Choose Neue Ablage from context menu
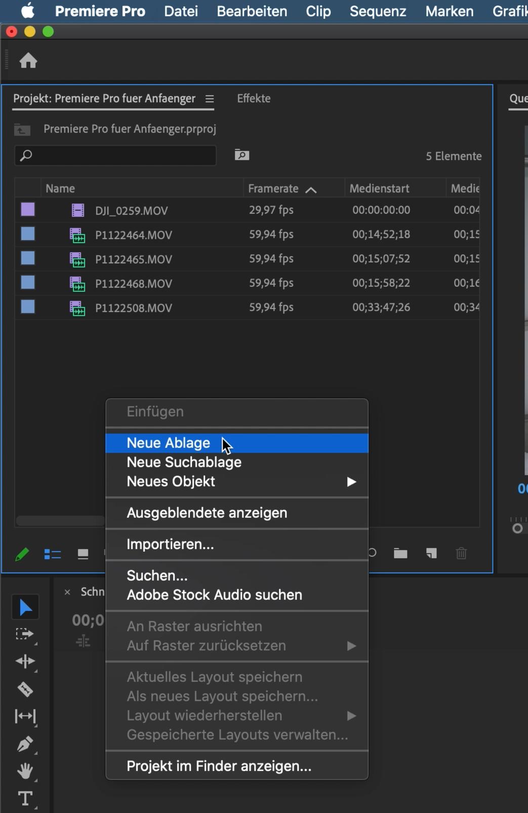Image resolution: width=528 pixels, height=813 pixels. [169, 443]
